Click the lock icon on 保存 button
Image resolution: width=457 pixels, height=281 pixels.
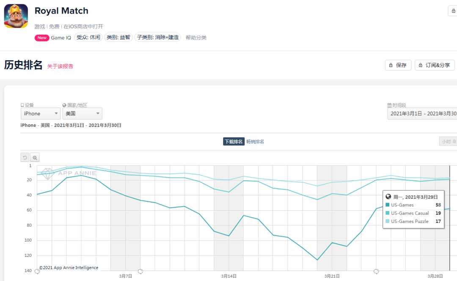point(391,65)
